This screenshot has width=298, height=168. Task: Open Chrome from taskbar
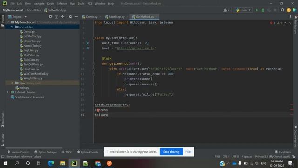[x=98, y=163]
